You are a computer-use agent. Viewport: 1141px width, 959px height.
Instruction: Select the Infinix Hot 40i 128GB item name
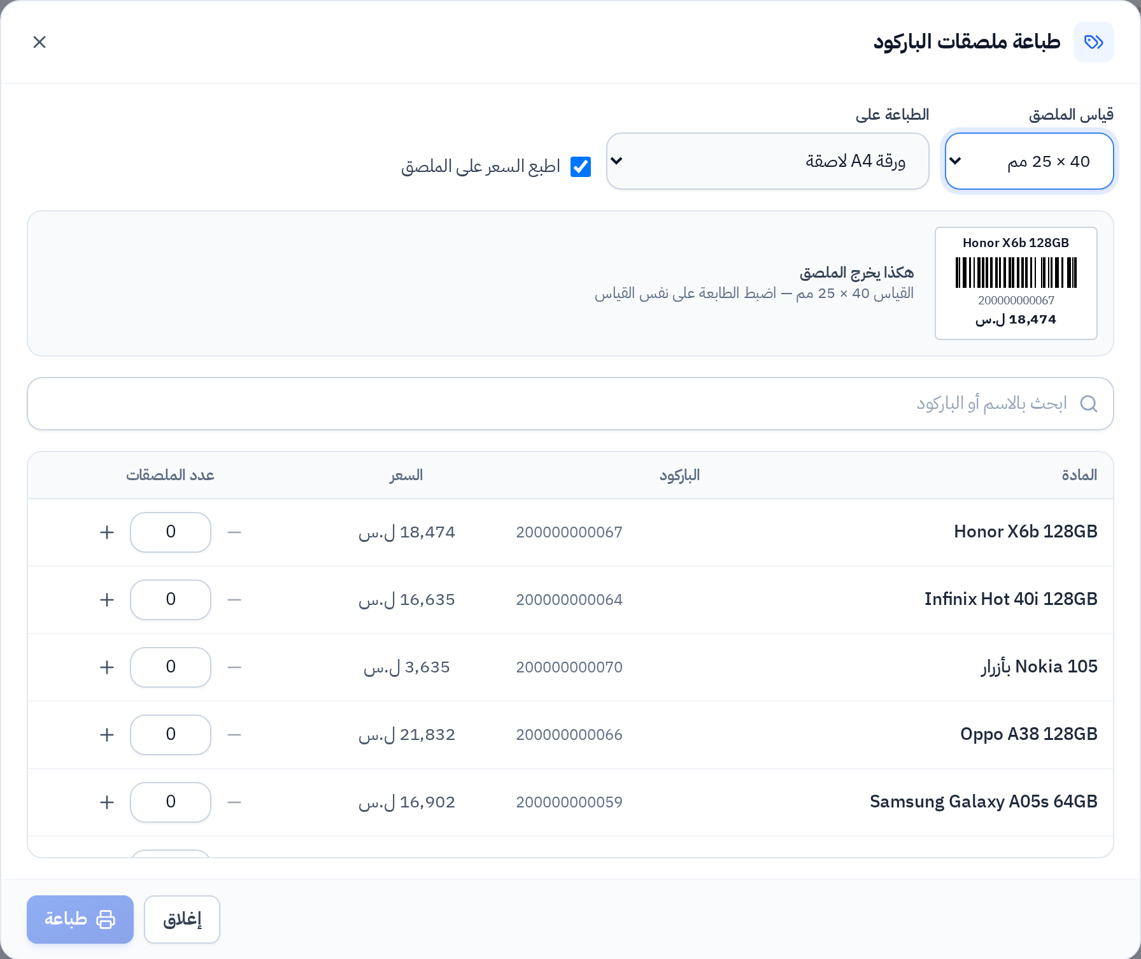(1011, 599)
